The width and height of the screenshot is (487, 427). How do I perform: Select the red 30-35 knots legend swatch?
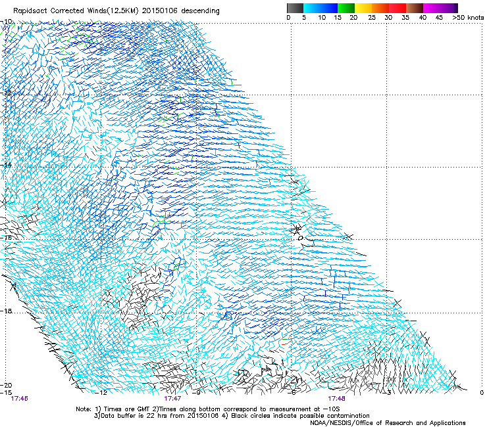[397, 8]
